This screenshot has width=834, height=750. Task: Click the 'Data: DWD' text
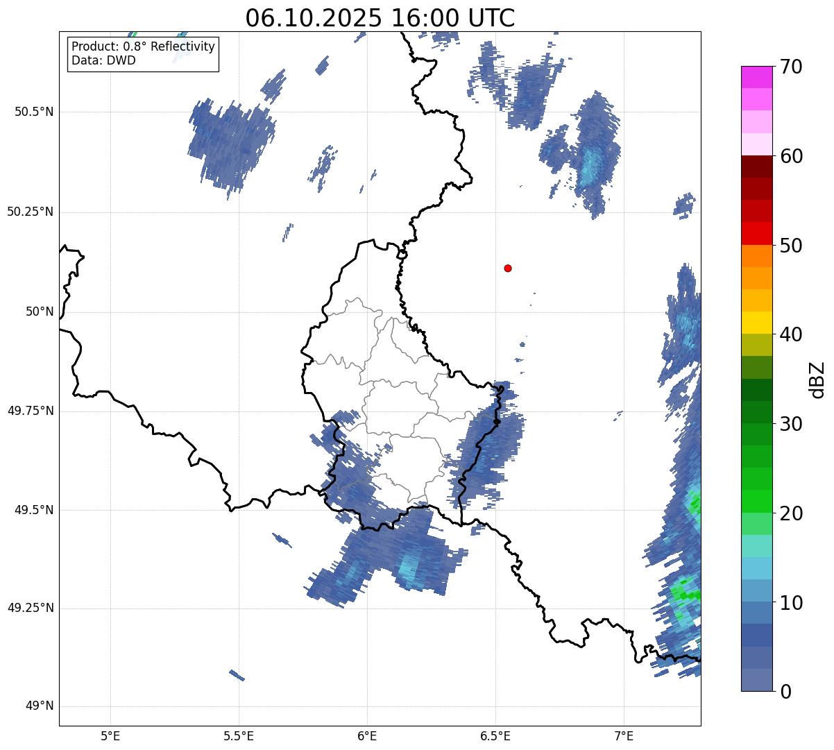point(104,60)
